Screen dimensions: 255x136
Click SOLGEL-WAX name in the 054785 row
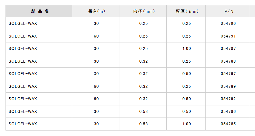click(23, 124)
